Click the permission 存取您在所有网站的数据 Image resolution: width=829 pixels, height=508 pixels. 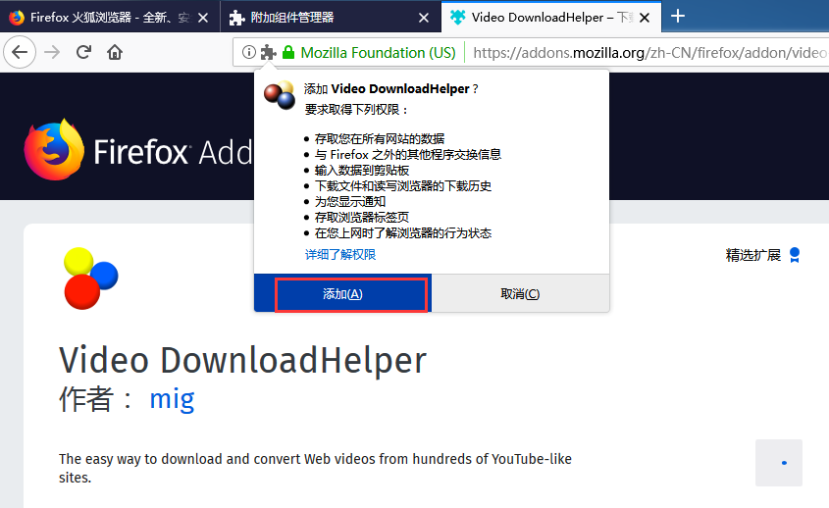click(x=380, y=139)
